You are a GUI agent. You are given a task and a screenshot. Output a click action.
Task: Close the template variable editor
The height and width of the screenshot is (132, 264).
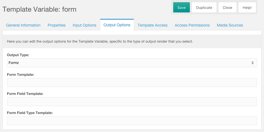tap(227, 7)
